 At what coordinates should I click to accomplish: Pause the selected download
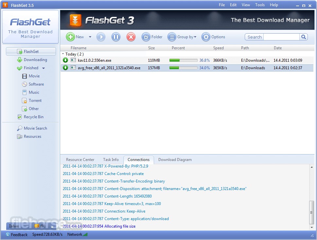coord(115,37)
